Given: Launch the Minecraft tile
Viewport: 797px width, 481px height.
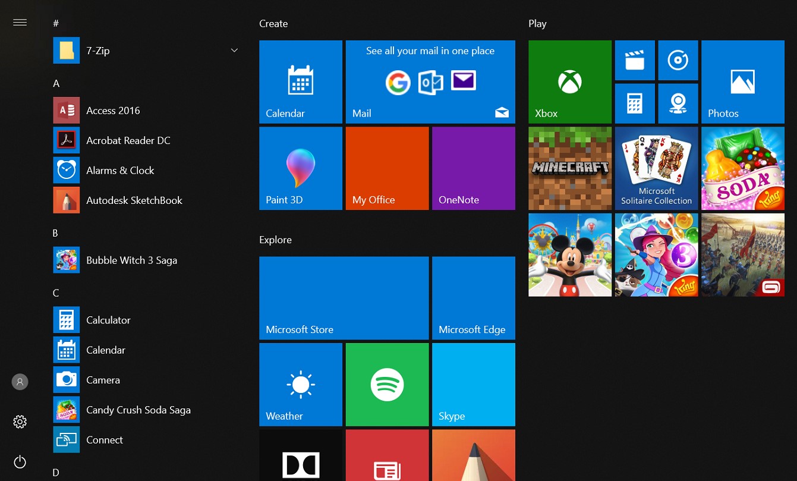Looking at the screenshot, I should 569,168.
